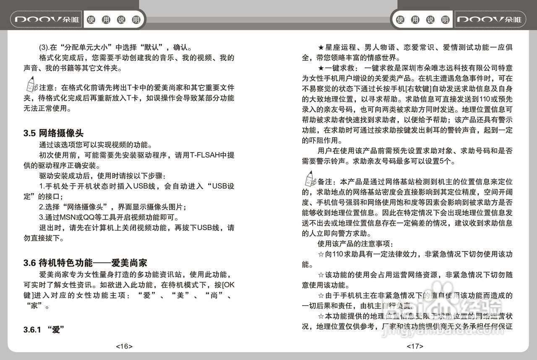Select the 使用说明 badge on page 16
Image resolution: width=537 pixels, height=360 pixels.
click(x=113, y=20)
